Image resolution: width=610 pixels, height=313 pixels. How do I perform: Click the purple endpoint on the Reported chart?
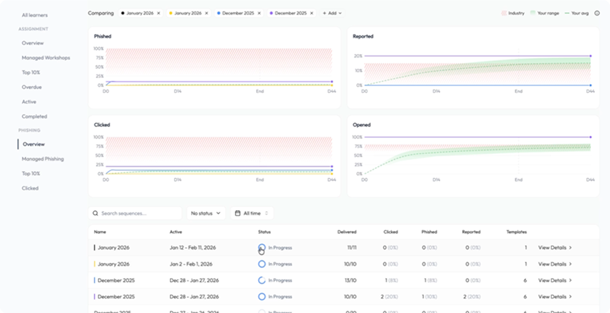pyautogui.click(x=591, y=56)
